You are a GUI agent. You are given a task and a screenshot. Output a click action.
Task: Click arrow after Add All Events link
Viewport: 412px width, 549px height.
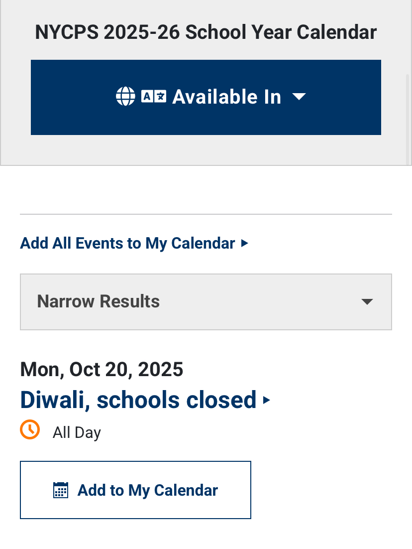(244, 243)
